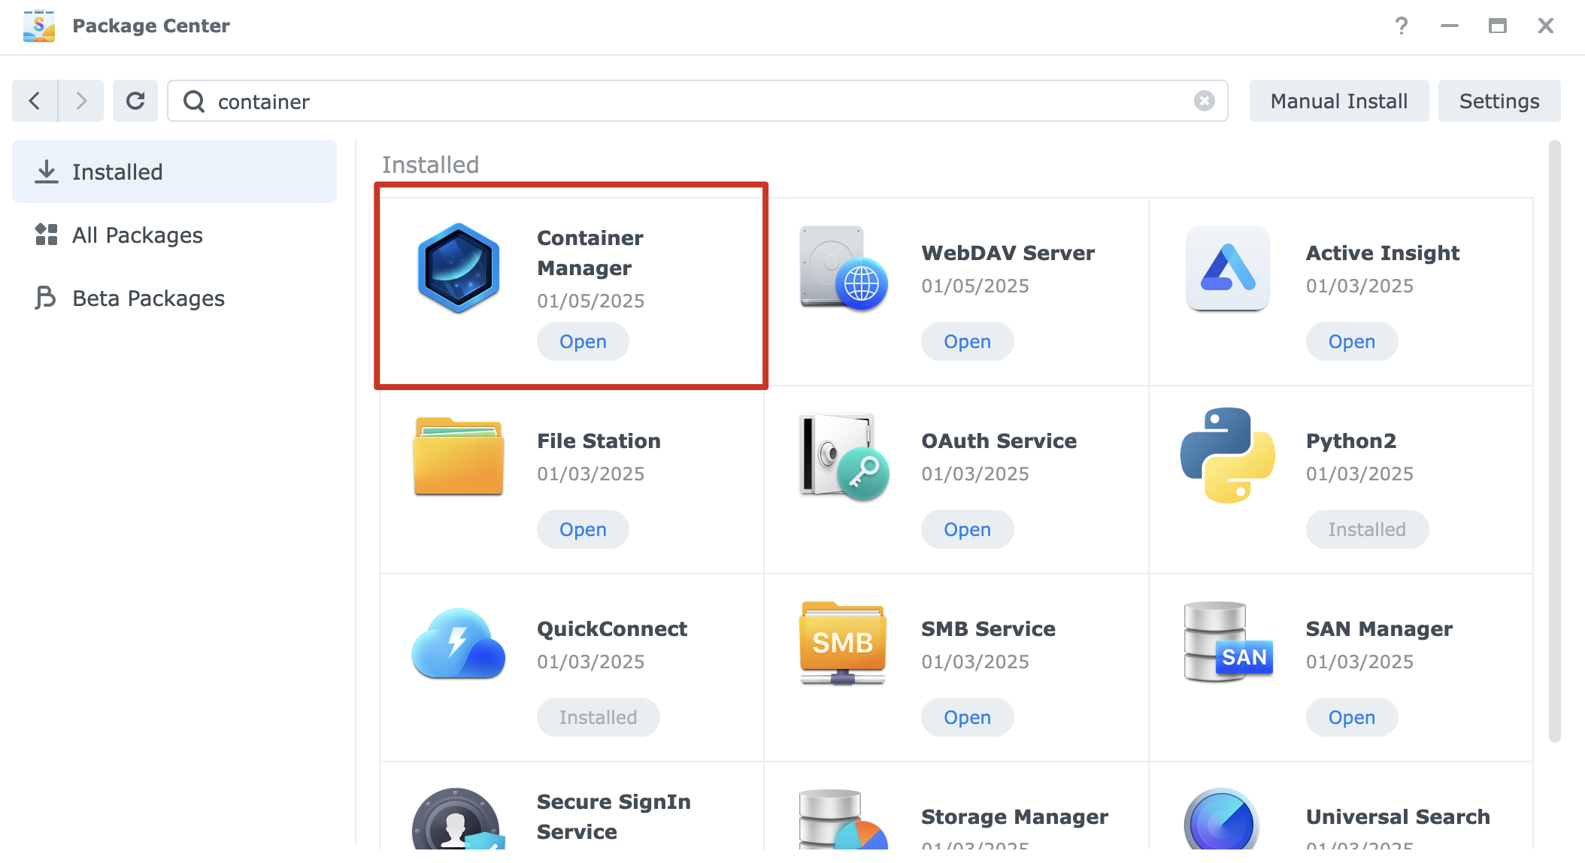Image resolution: width=1585 pixels, height=863 pixels.
Task: Click the Storage Manager icon
Action: click(844, 821)
